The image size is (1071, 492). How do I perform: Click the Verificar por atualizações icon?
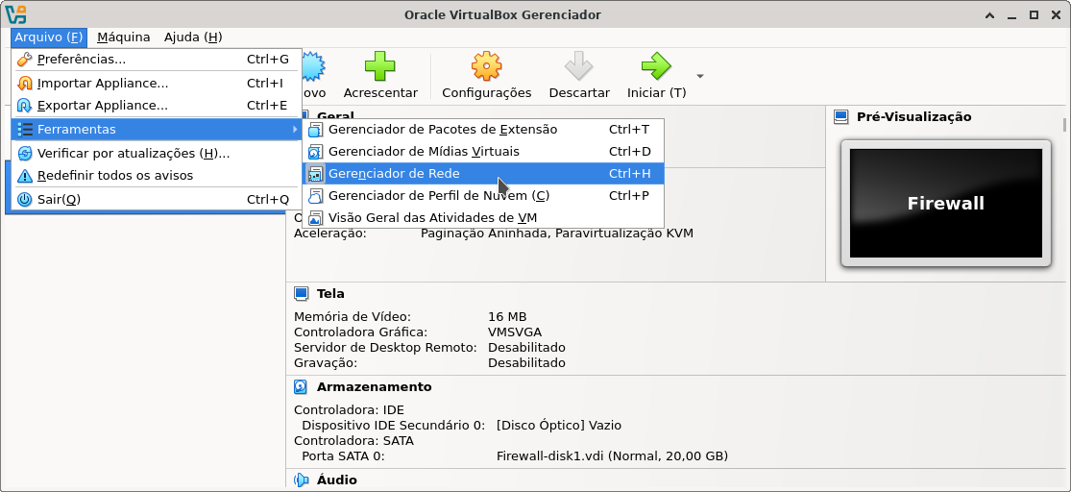click(25, 154)
